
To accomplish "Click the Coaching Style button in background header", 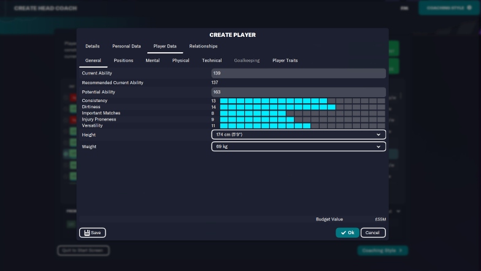I will click(x=449, y=7).
